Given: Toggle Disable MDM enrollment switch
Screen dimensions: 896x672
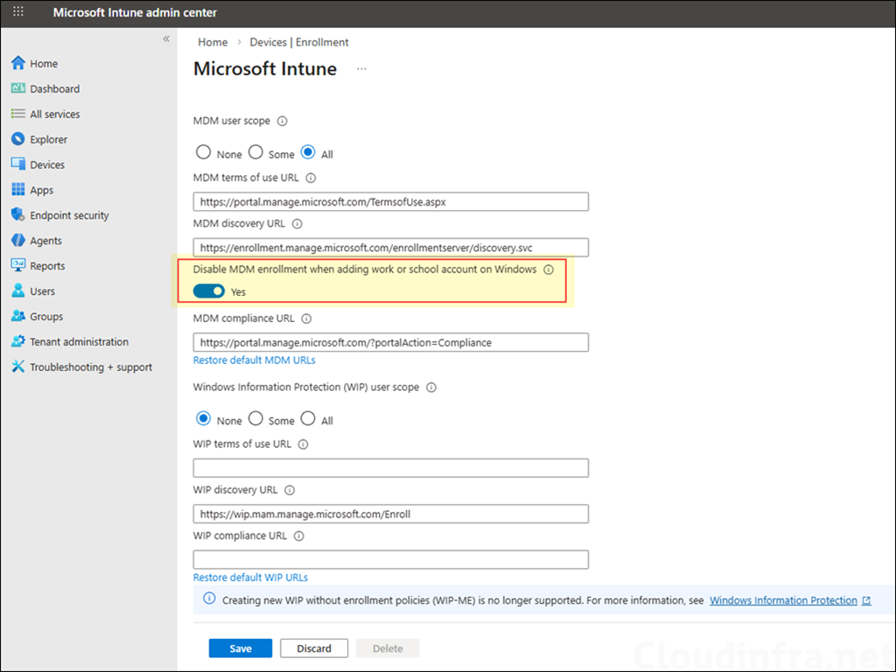Looking at the screenshot, I should tap(208, 291).
